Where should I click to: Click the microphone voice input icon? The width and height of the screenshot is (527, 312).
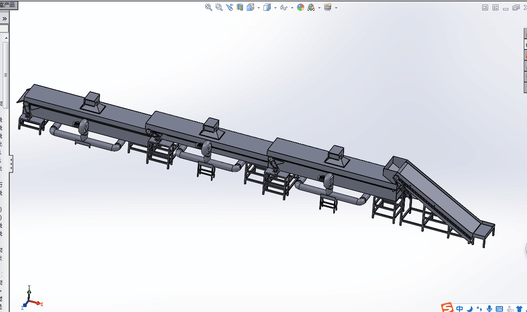tap(489, 308)
